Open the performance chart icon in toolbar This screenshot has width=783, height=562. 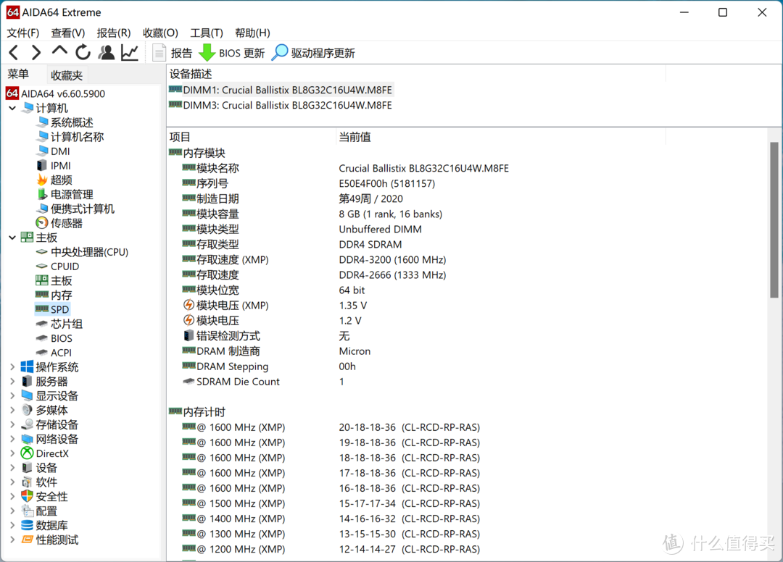130,52
